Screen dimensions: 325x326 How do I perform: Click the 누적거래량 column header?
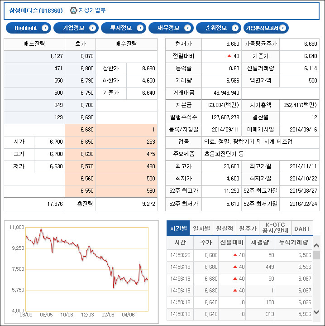click(293, 243)
